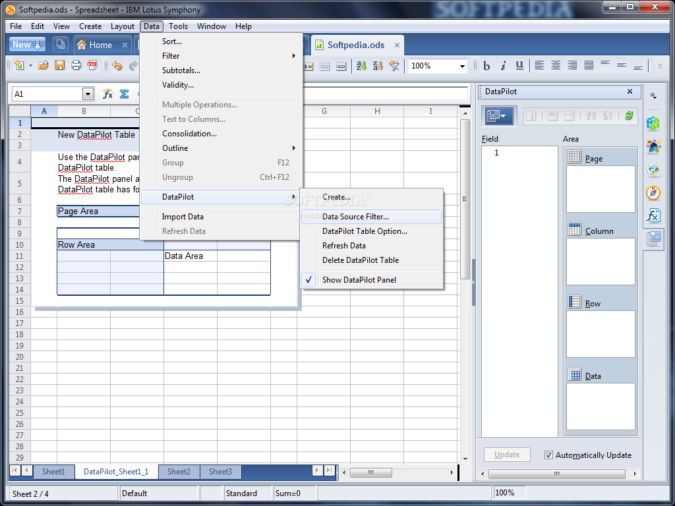Click the New button dropdown
Image resolution: width=675 pixels, height=506 pixels.
pyautogui.click(x=27, y=44)
